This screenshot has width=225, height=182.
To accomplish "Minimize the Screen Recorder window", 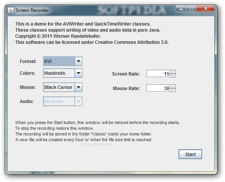I will (181, 9).
